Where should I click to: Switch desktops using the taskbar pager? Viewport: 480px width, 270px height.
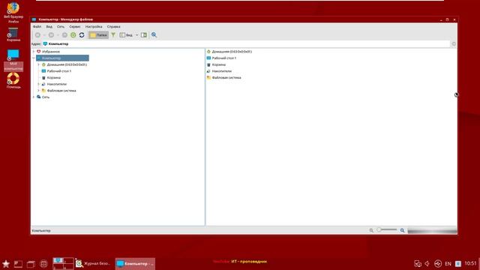tap(63, 263)
